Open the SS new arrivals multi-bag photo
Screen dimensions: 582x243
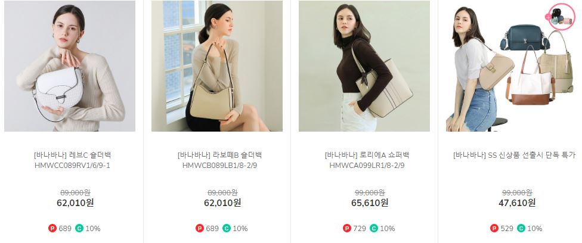(x=512, y=66)
